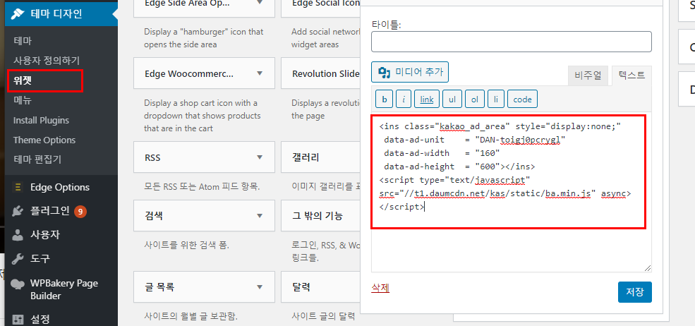Click the 플러그인 plug icon
Screen dimensions: 695x326
[18, 211]
